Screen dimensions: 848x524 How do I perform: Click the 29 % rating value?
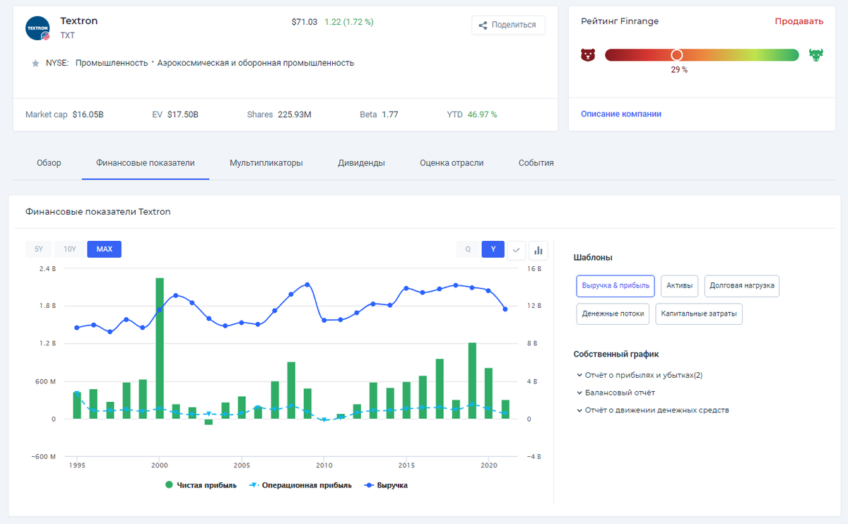point(679,70)
